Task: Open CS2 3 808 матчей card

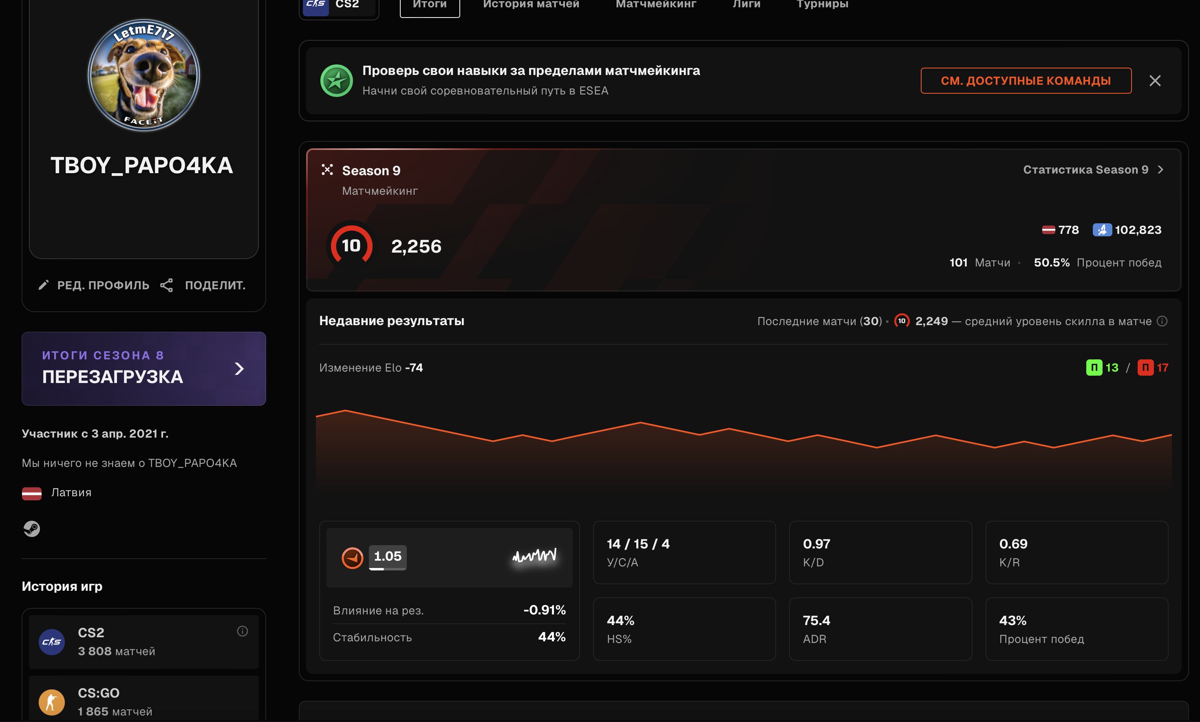Action: pos(143,642)
